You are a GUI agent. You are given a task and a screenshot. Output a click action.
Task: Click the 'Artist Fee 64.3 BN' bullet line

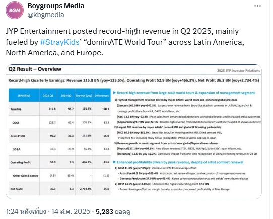[182, 173]
